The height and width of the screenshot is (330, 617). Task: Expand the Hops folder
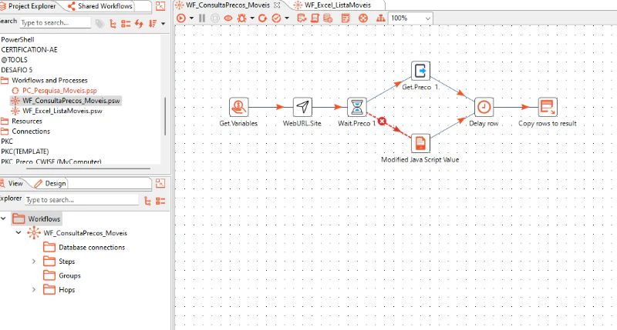tap(34, 290)
